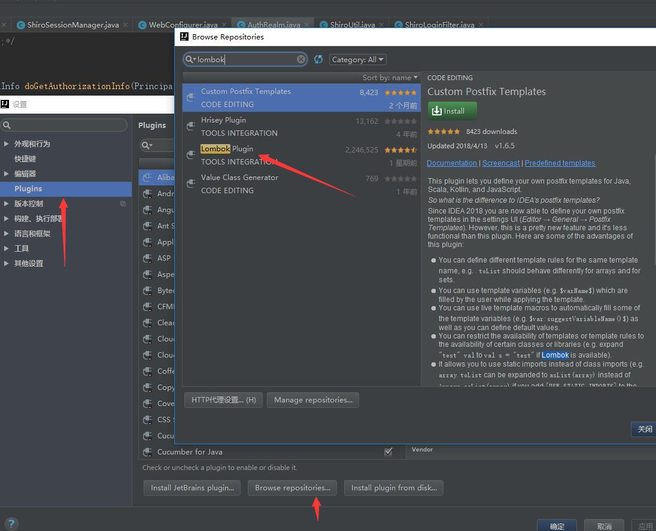Click the Cucumber for Java plugin icon
This screenshot has height=531, width=656.
147,452
